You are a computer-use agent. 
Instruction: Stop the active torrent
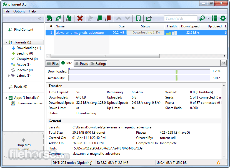tap(108, 18)
